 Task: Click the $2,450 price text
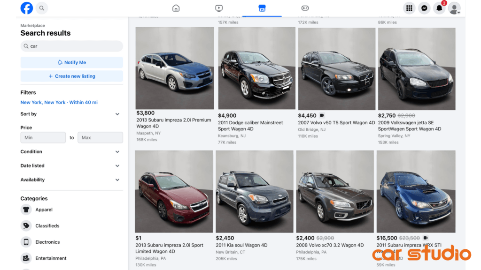pyautogui.click(x=225, y=238)
